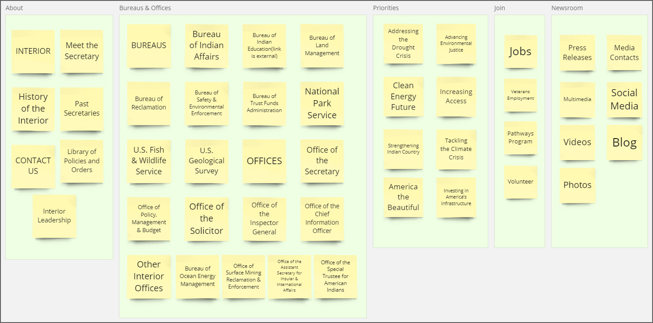Select the Multimedia sticky note

577,99
